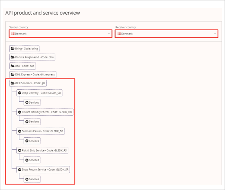
Task: Expand Services under Private Delivery Parcel
Action: pos(32,122)
